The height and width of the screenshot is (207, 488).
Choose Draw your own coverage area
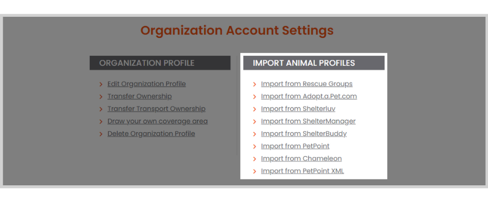click(x=157, y=121)
